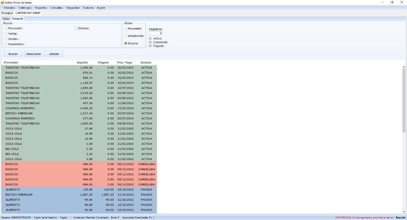Viewport: 407px width, 220px height.
Task: Click the vertical scrollbar thumb
Action: 404,101
